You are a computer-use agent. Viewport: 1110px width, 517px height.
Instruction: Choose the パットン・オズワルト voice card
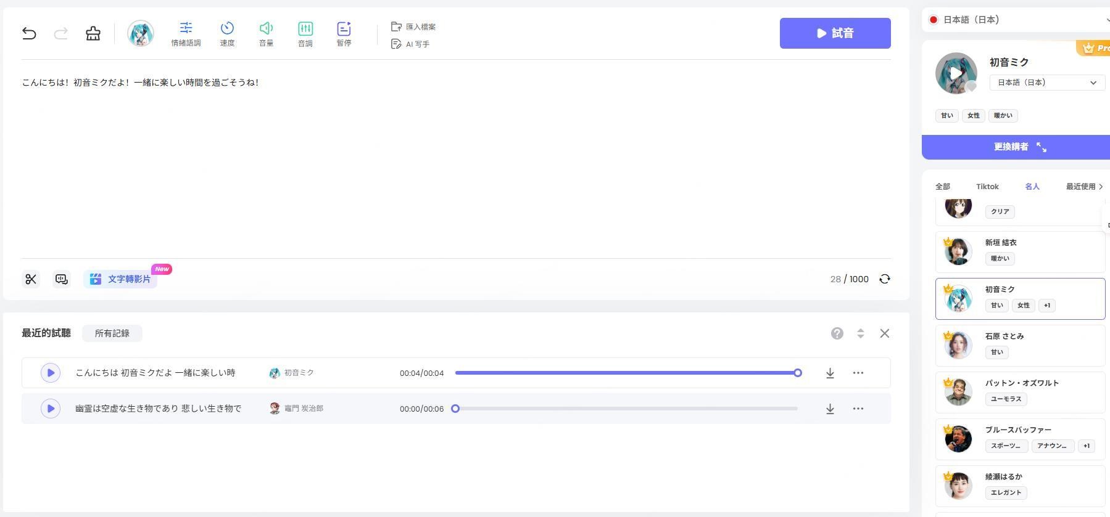[x=1020, y=393]
